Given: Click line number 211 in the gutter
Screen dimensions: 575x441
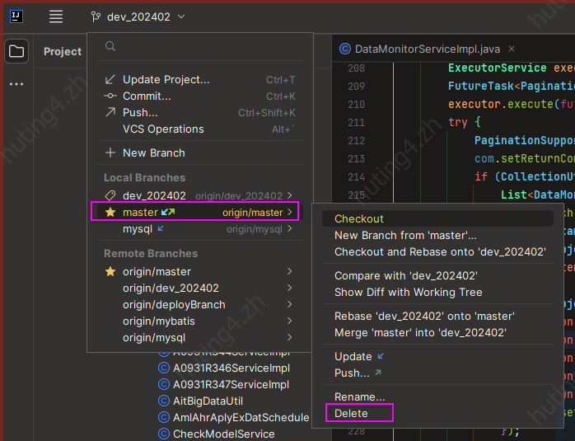Looking at the screenshot, I should (356, 122).
